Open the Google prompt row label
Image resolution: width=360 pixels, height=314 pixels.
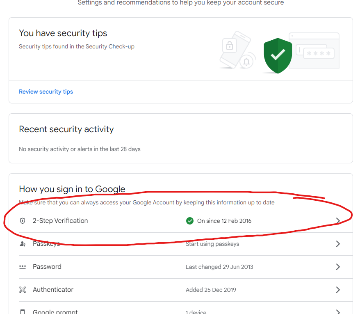[x=55, y=312]
